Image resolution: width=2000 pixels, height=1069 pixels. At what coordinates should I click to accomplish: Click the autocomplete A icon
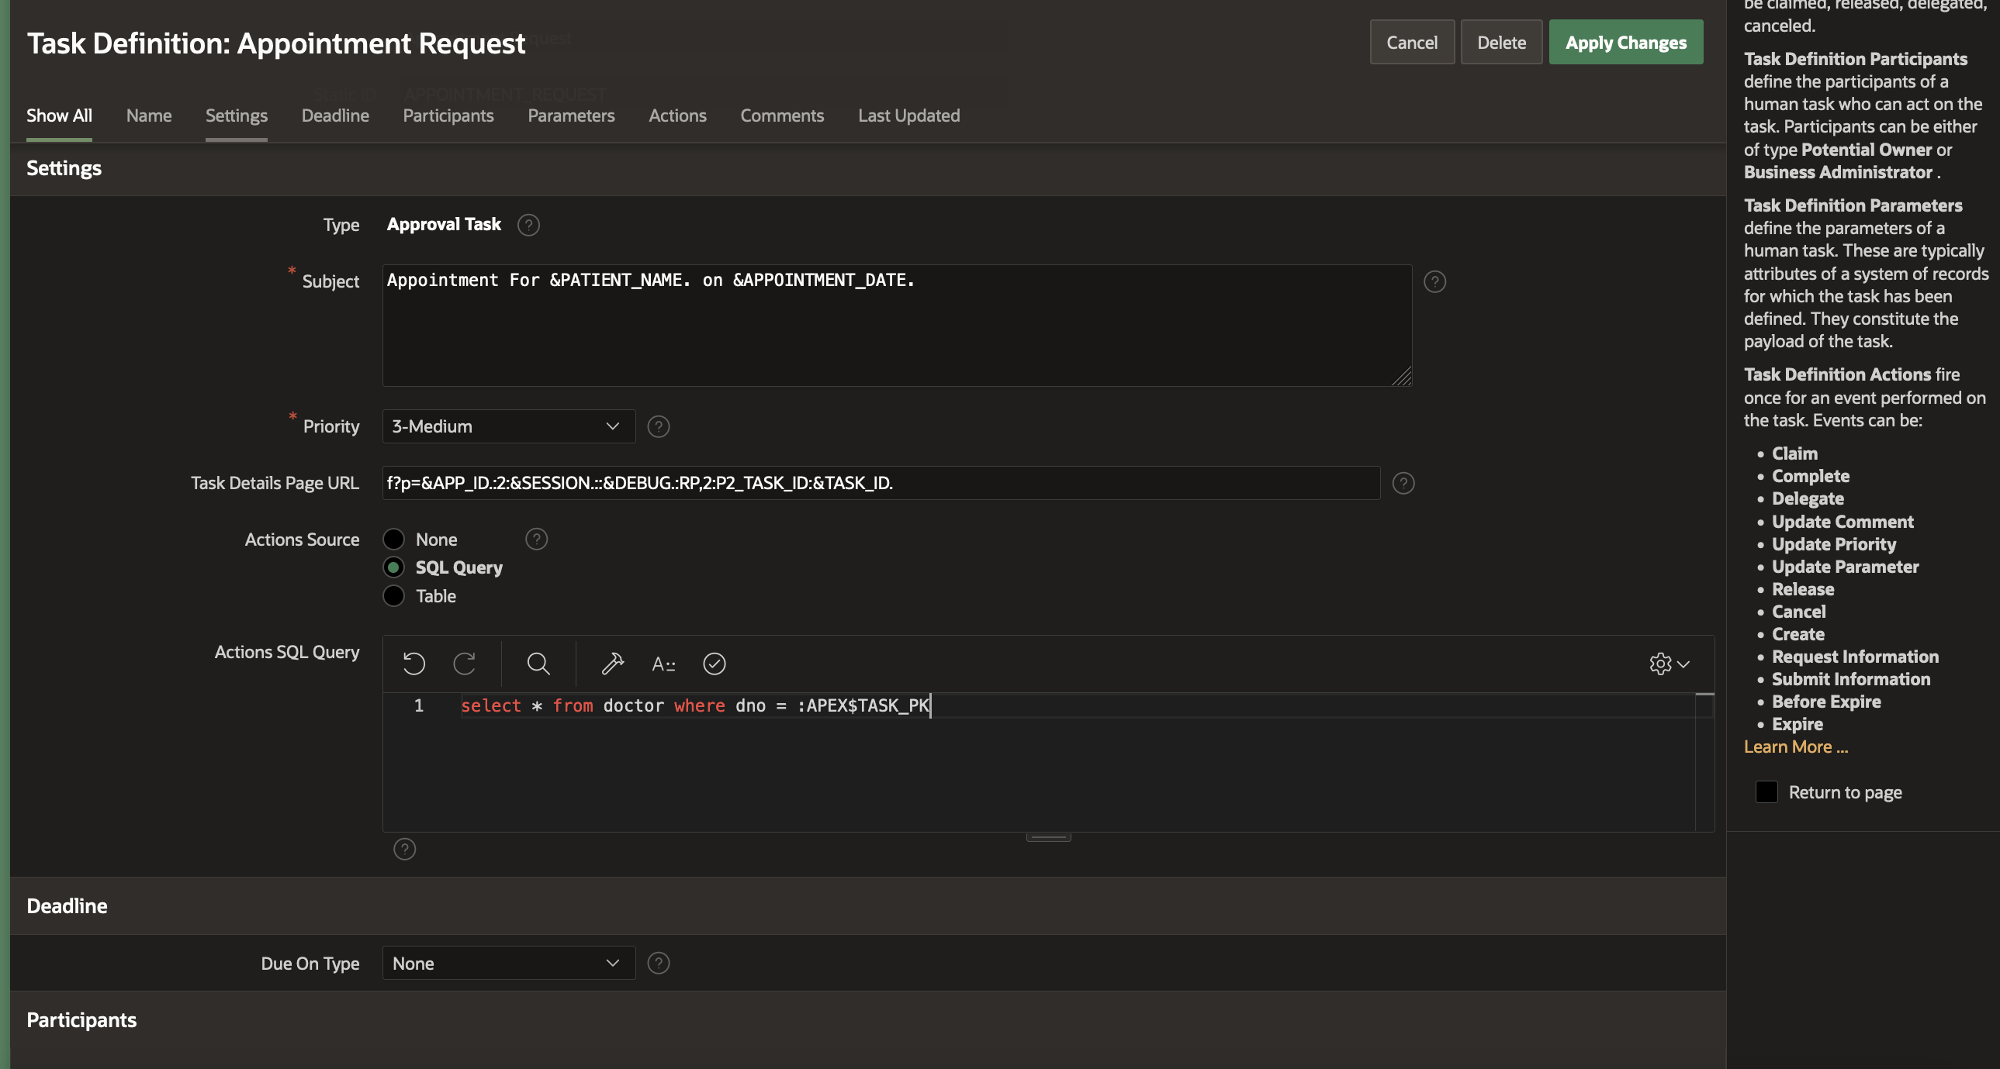tap(663, 664)
